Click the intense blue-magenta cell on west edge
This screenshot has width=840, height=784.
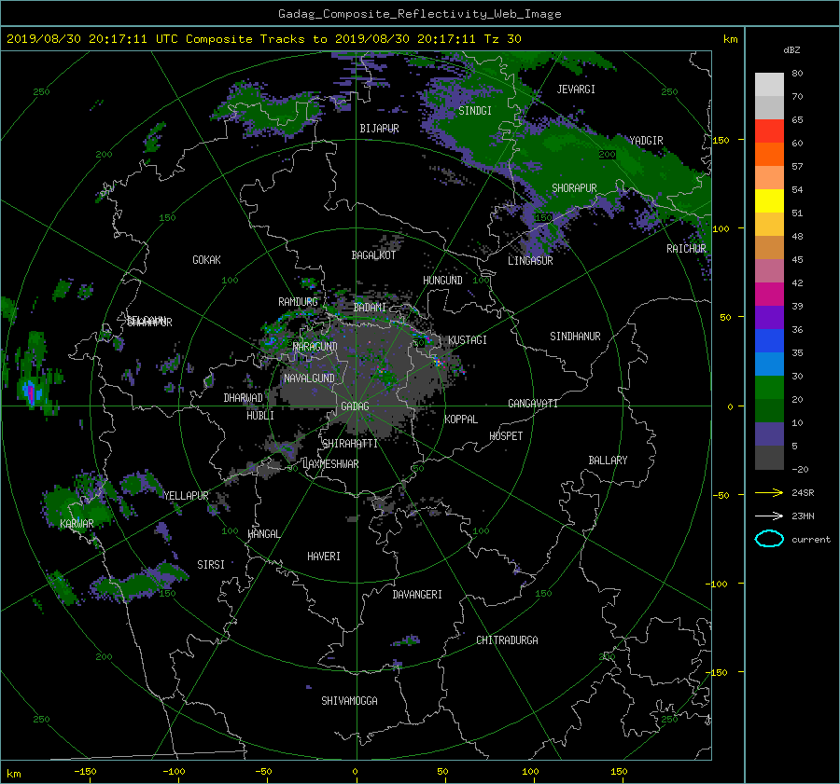point(31,392)
